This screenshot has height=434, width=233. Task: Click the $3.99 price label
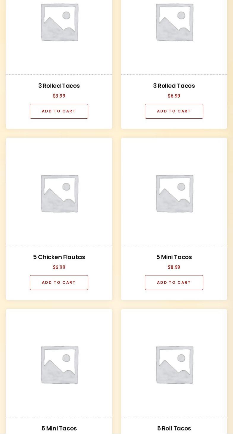(59, 96)
